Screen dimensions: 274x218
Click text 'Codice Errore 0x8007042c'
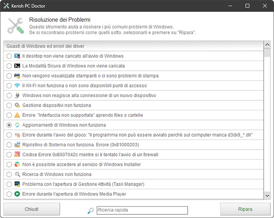click(x=50, y=155)
